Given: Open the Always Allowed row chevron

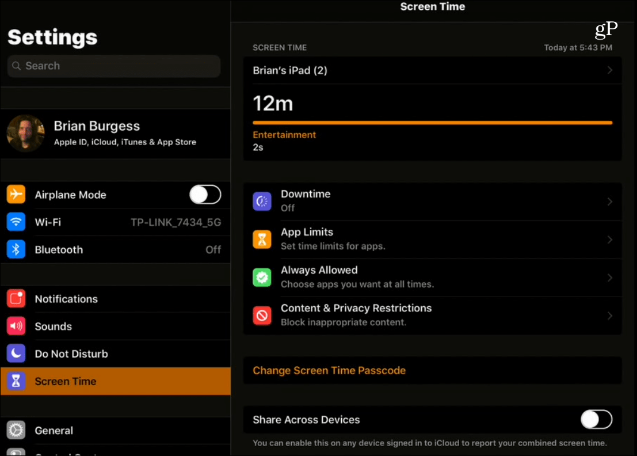Looking at the screenshot, I should (x=610, y=278).
